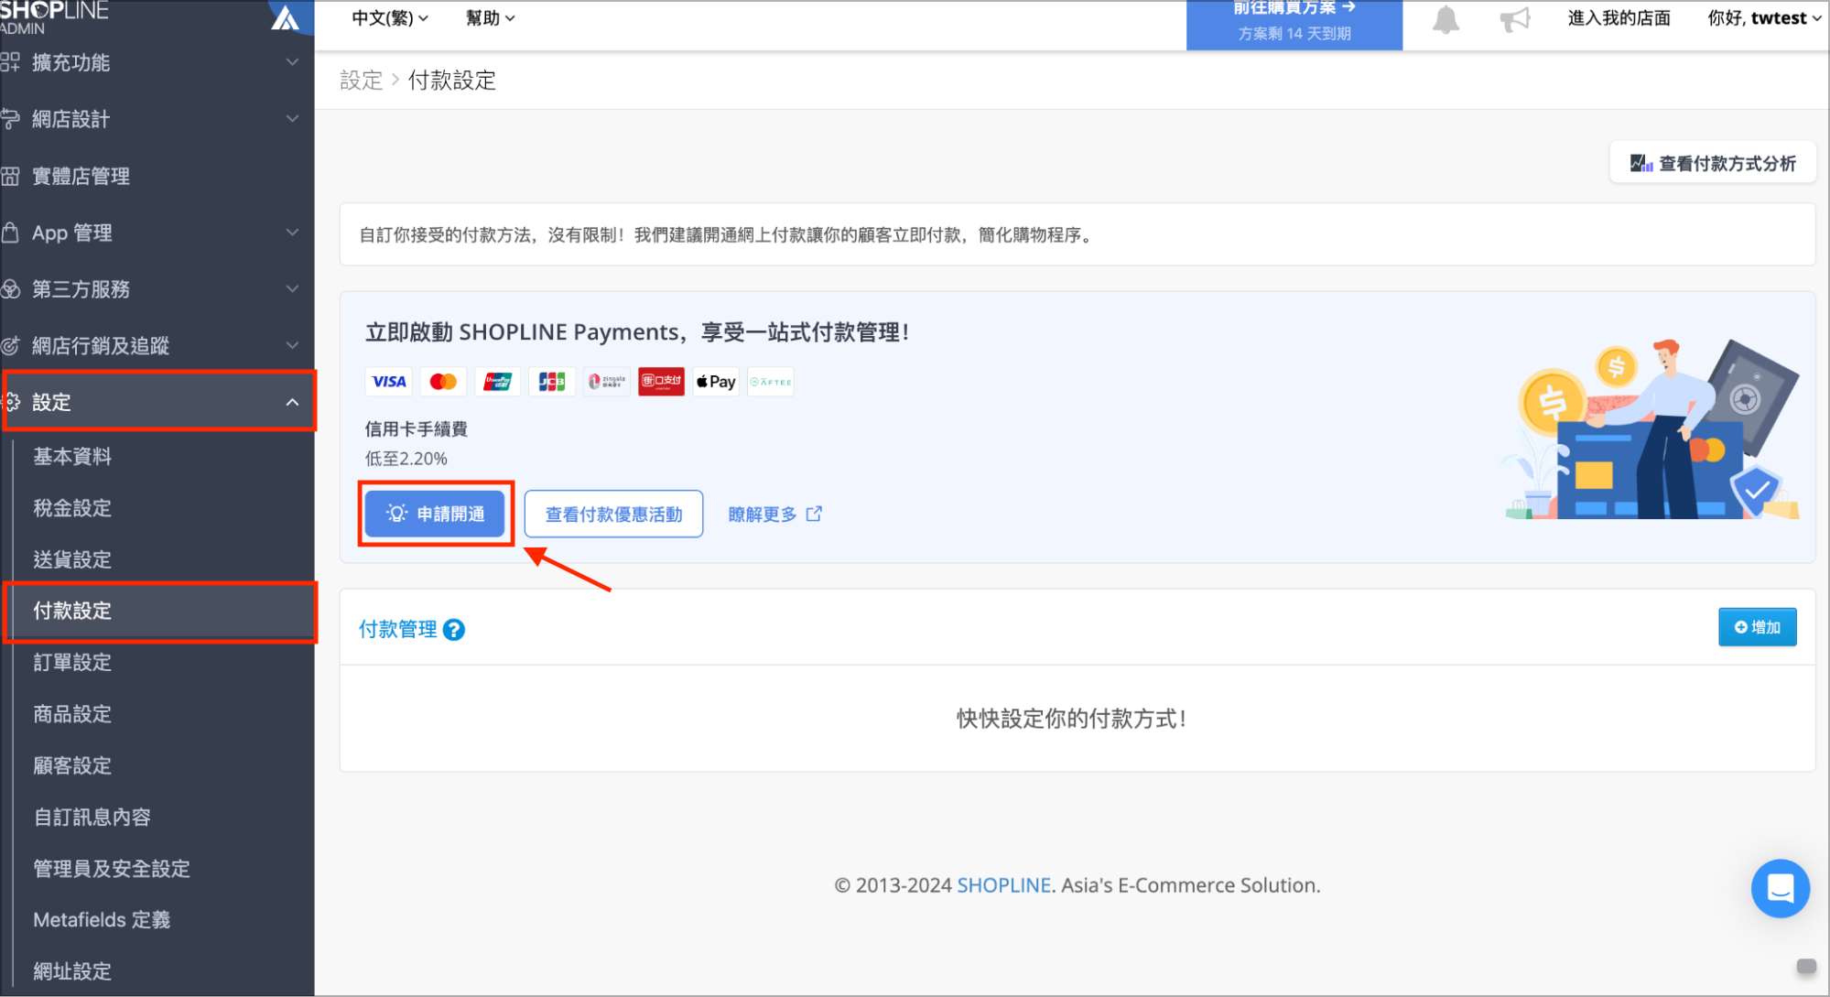The width and height of the screenshot is (1830, 997).
Task: Click the 申請開通 button
Action: 435,514
